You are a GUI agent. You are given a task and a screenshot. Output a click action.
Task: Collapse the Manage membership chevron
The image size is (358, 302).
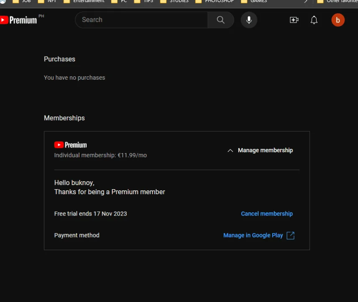coord(230,151)
